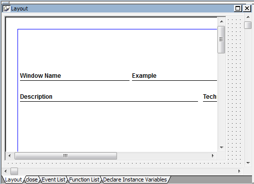Close the Layout window
The image size is (254, 184).
click(247, 8)
